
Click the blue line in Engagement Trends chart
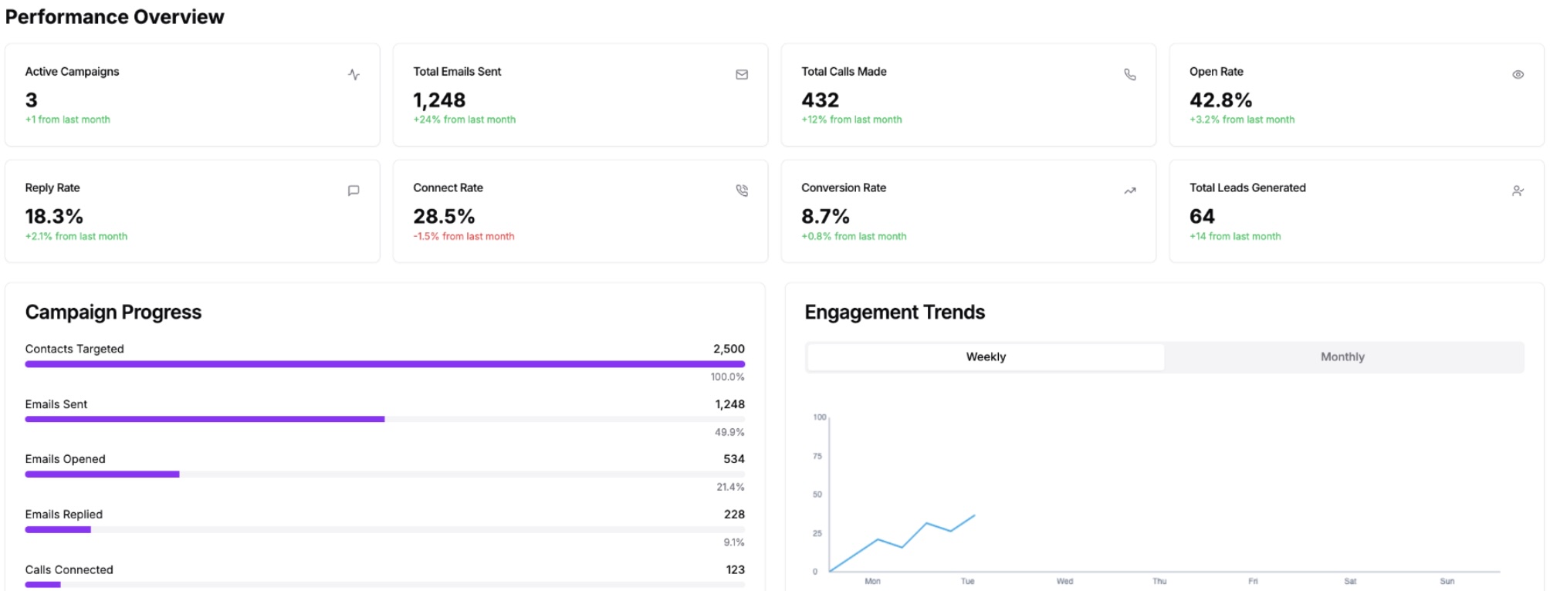pos(926,524)
